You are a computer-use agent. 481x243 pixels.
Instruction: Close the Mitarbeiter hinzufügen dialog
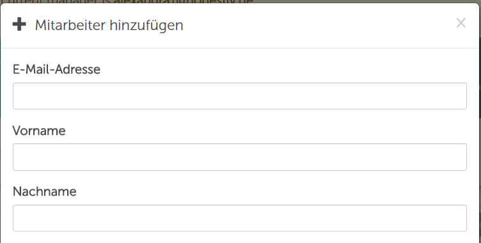point(461,23)
